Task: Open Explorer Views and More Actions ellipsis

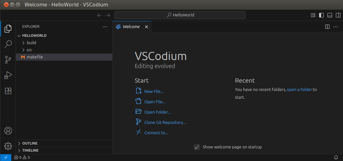Action: pos(105,27)
